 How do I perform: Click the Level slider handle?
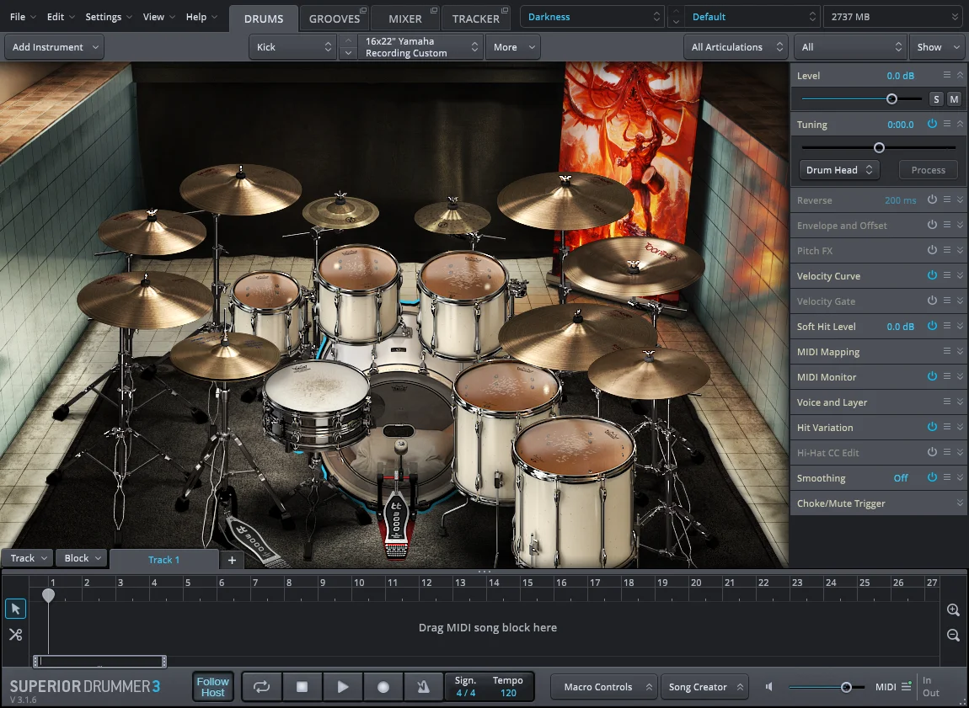pyautogui.click(x=891, y=98)
